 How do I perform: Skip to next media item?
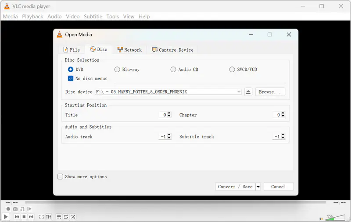pos(31,217)
